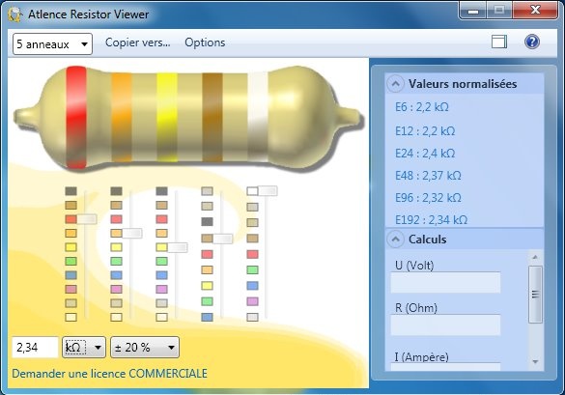The width and height of the screenshot is (565, 395).
Task: Pick green swatch in first ring column
Action: [x=71, y=261]
